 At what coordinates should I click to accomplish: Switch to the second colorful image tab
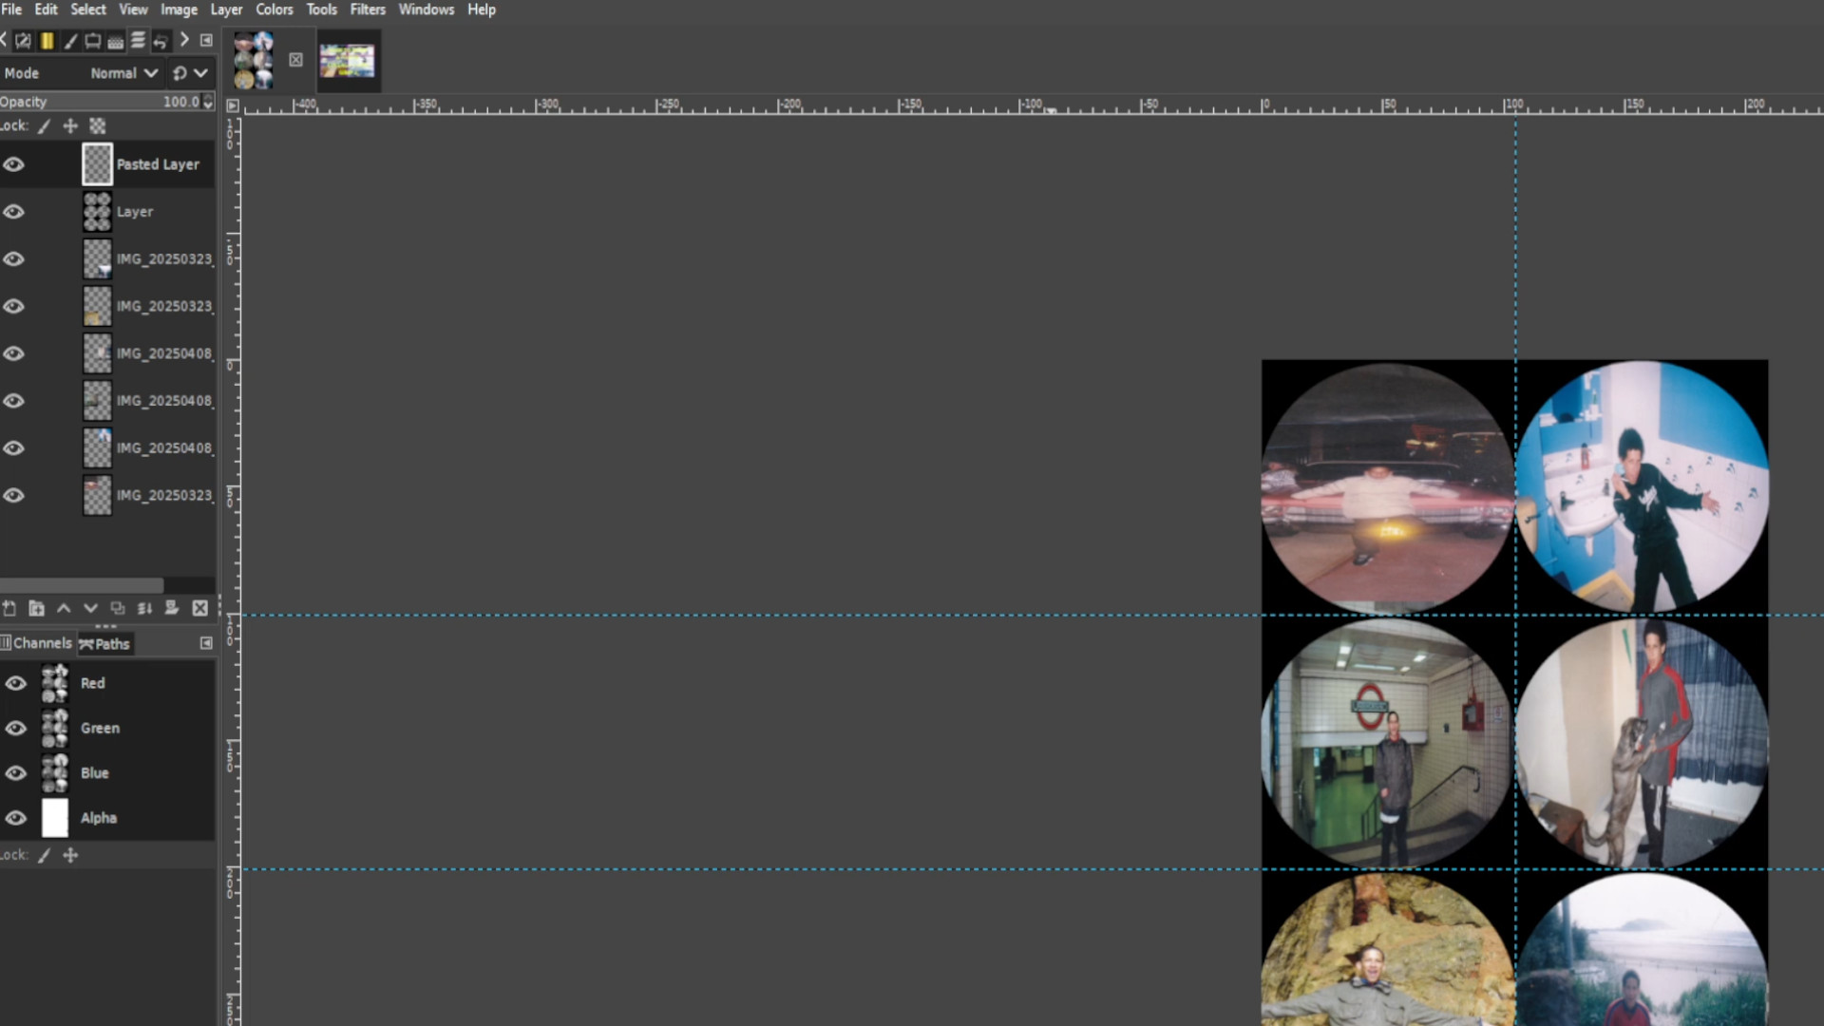347,61
